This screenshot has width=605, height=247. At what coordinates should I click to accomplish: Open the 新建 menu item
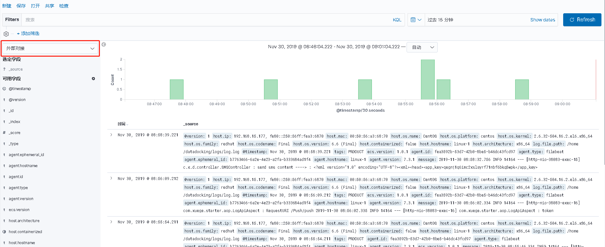pos(6,6)
